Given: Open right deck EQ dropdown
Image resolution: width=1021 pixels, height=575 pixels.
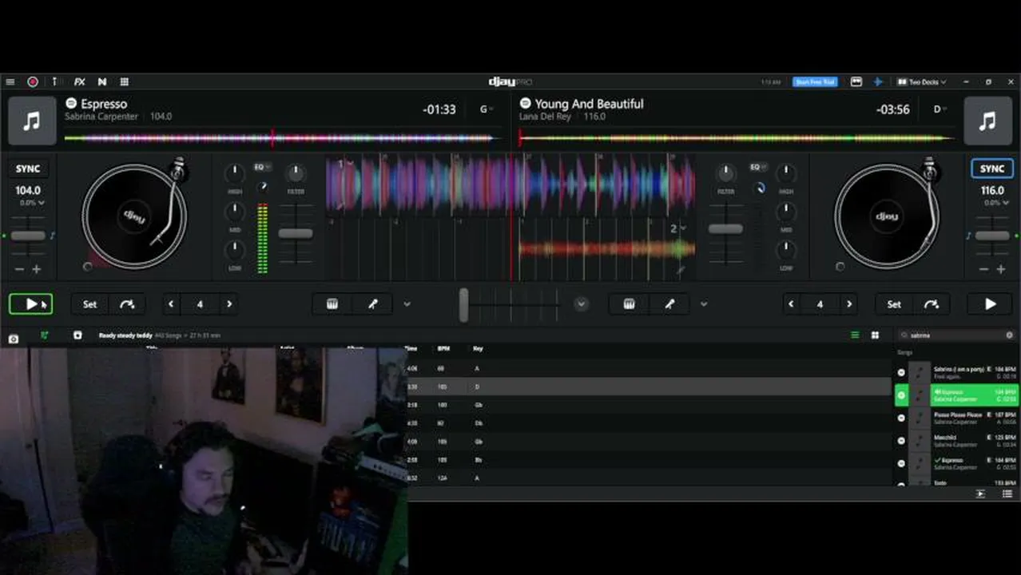Looking at the screenshot, I should click(757, 167).
